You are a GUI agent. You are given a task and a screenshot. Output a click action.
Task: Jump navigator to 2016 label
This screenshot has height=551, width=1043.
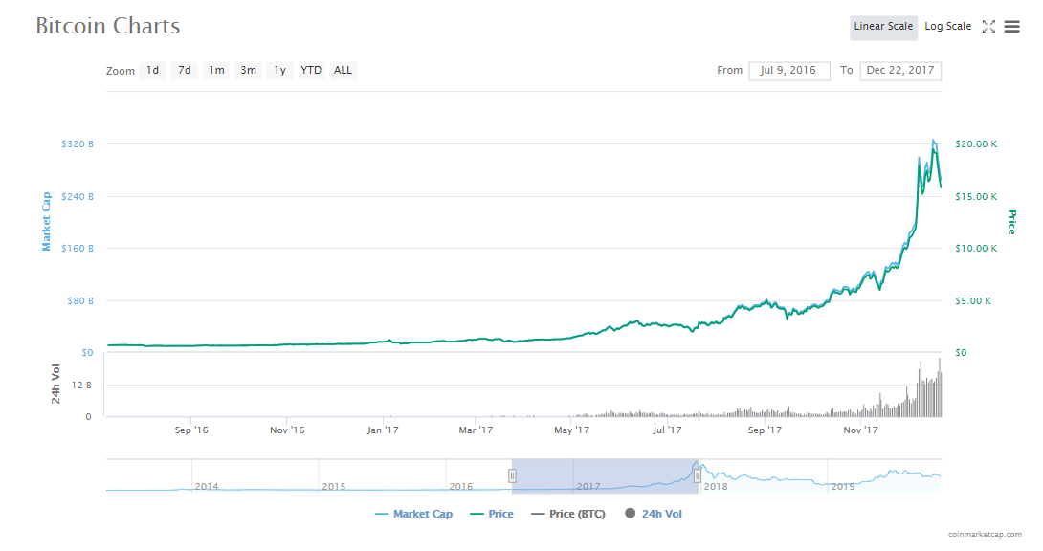coord(460,487)
